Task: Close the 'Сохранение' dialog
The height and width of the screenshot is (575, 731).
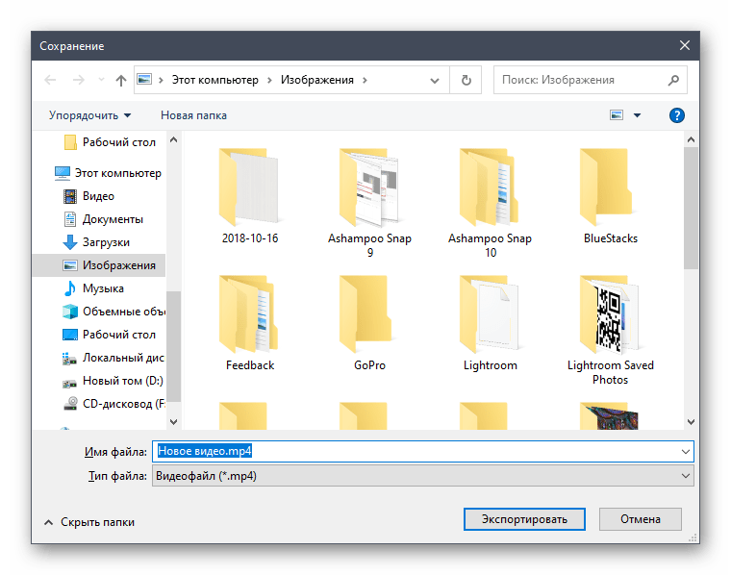Action: [685, 45]
